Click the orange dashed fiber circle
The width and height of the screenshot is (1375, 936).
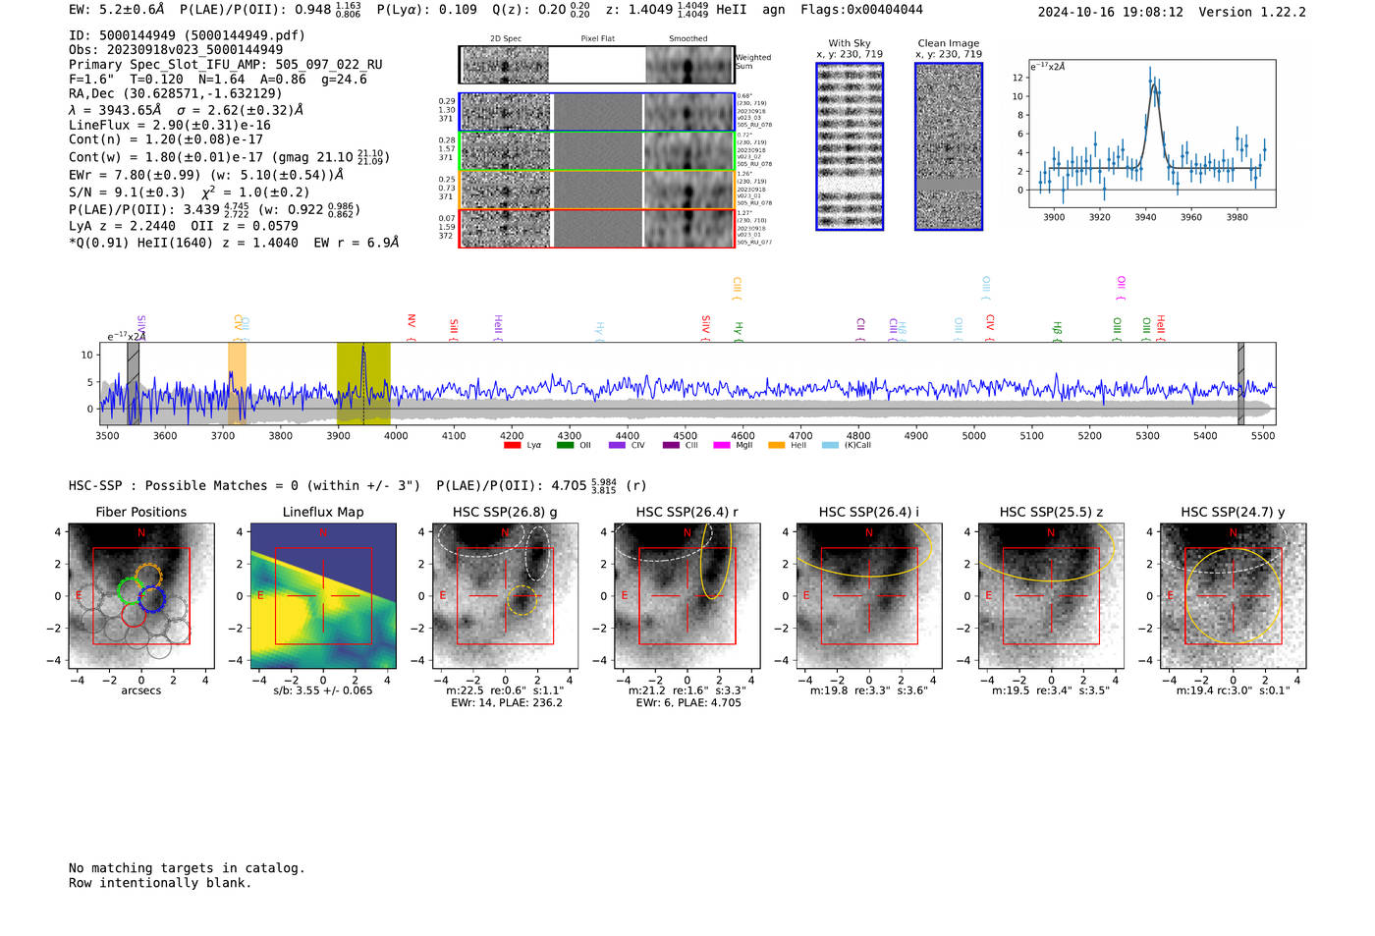(x=148, y=578)
